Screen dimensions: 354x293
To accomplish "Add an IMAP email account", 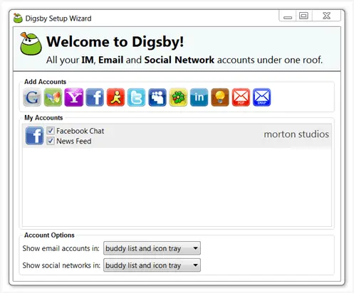I will tap(262, 97).
